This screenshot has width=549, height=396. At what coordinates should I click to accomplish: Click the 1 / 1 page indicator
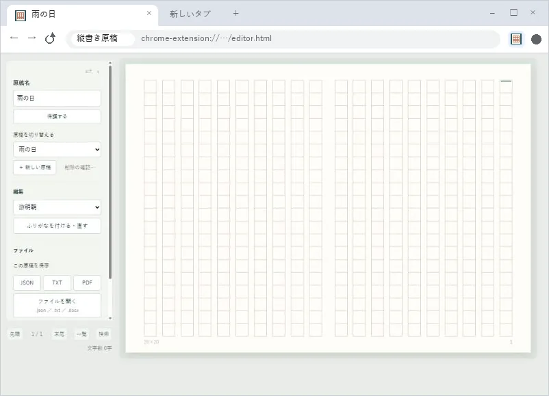click(37, 334)
